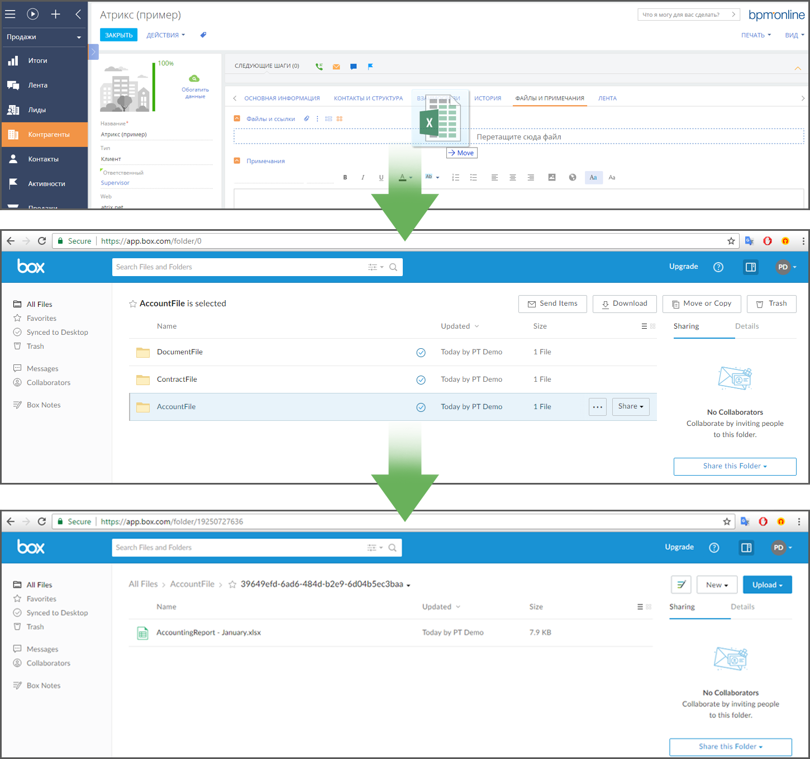Click the sync checkmark on the AccountFile row
The height and width of the screenshot is (759, 810).
[421, 407]
